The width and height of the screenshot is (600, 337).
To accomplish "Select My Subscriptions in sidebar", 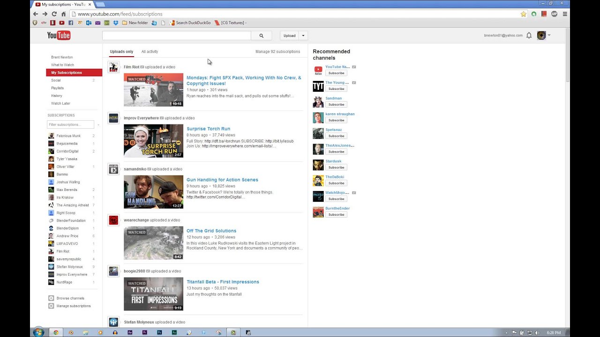I will click(x=74, y=73).
